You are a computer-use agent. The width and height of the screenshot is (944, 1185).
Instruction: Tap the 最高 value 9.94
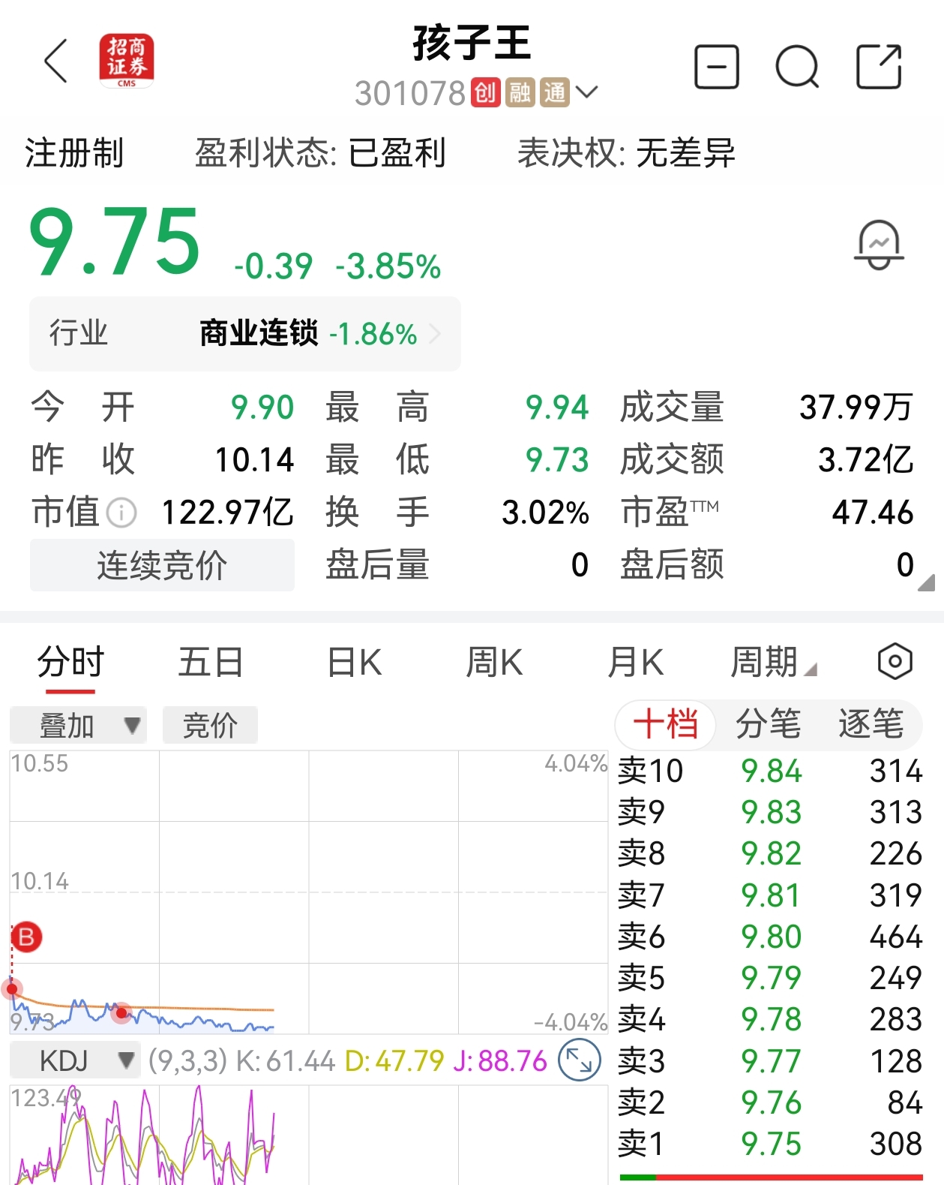pos(557,408)
